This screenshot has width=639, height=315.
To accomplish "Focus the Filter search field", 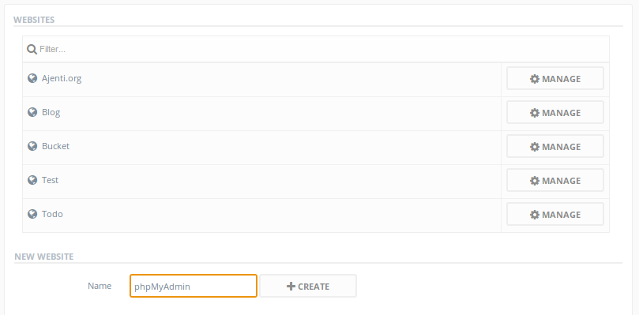I will click(x=316, y=49).
